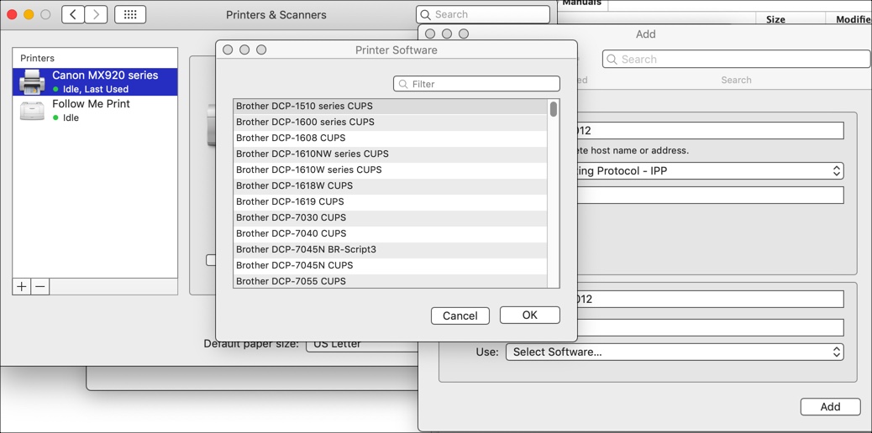
Task: Click the minus button to remove printer
Action: 40,286
